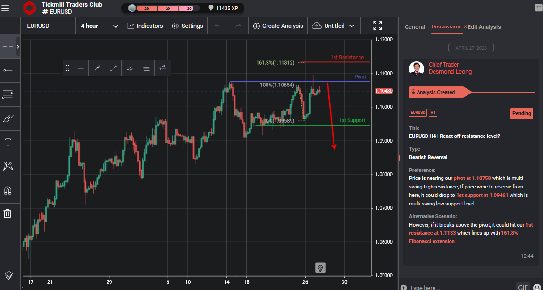Close Edit Analysis with the x

click(x=465, y=27)
